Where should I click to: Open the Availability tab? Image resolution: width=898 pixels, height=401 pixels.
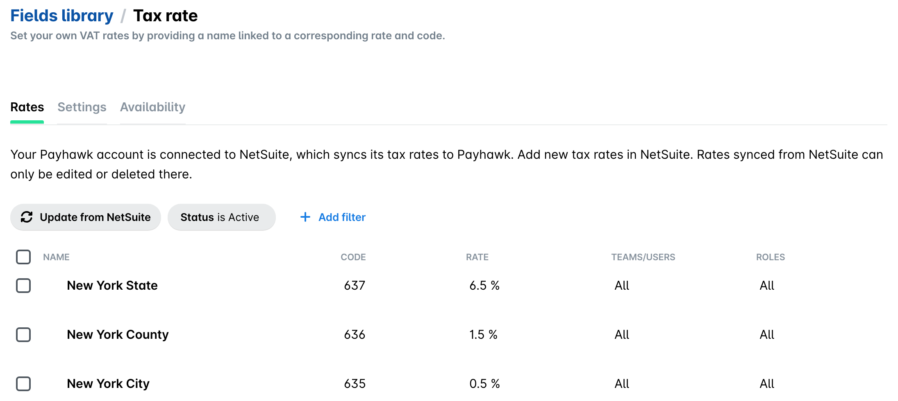[152, 107]
